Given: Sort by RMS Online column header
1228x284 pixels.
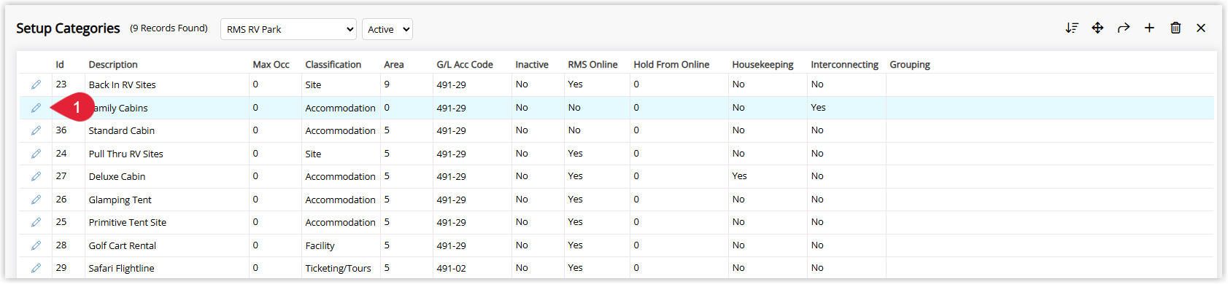Looking at the screenshot, I should 592,64.
